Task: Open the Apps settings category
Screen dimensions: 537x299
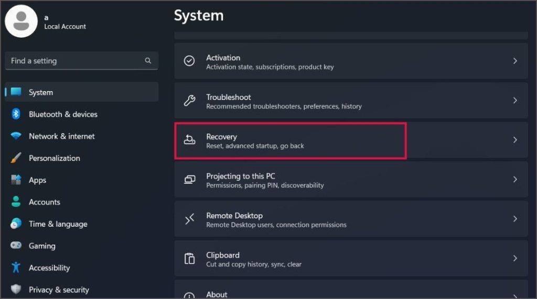Action: point(81,180)
